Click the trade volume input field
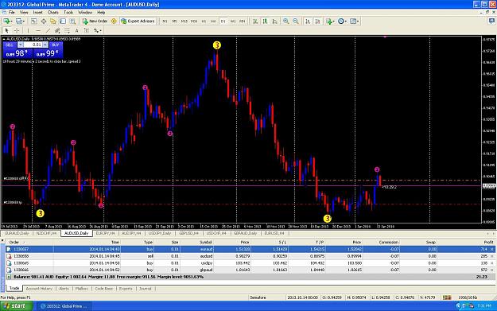 click(33, 45)
